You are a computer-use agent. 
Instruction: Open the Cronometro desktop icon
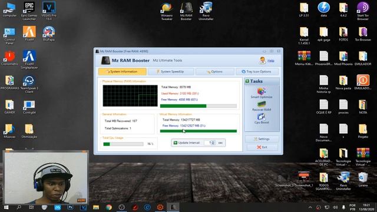coord(9,58)
